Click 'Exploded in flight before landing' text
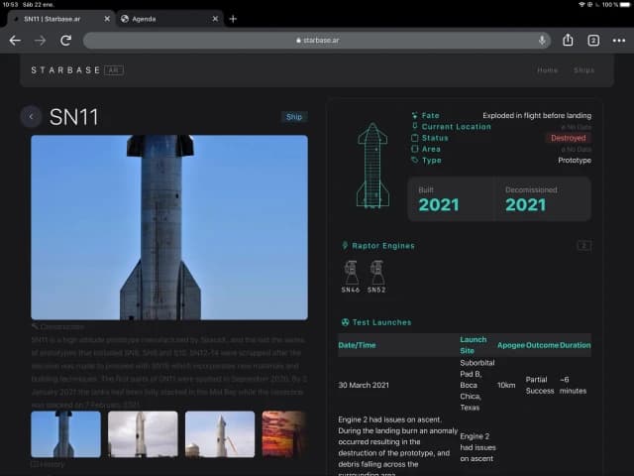The height and width of the screenshot is (476, 634). pos(537,116)
